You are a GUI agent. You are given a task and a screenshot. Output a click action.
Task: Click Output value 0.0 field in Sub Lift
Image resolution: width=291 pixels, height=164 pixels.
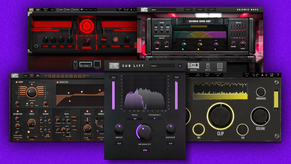170,143
